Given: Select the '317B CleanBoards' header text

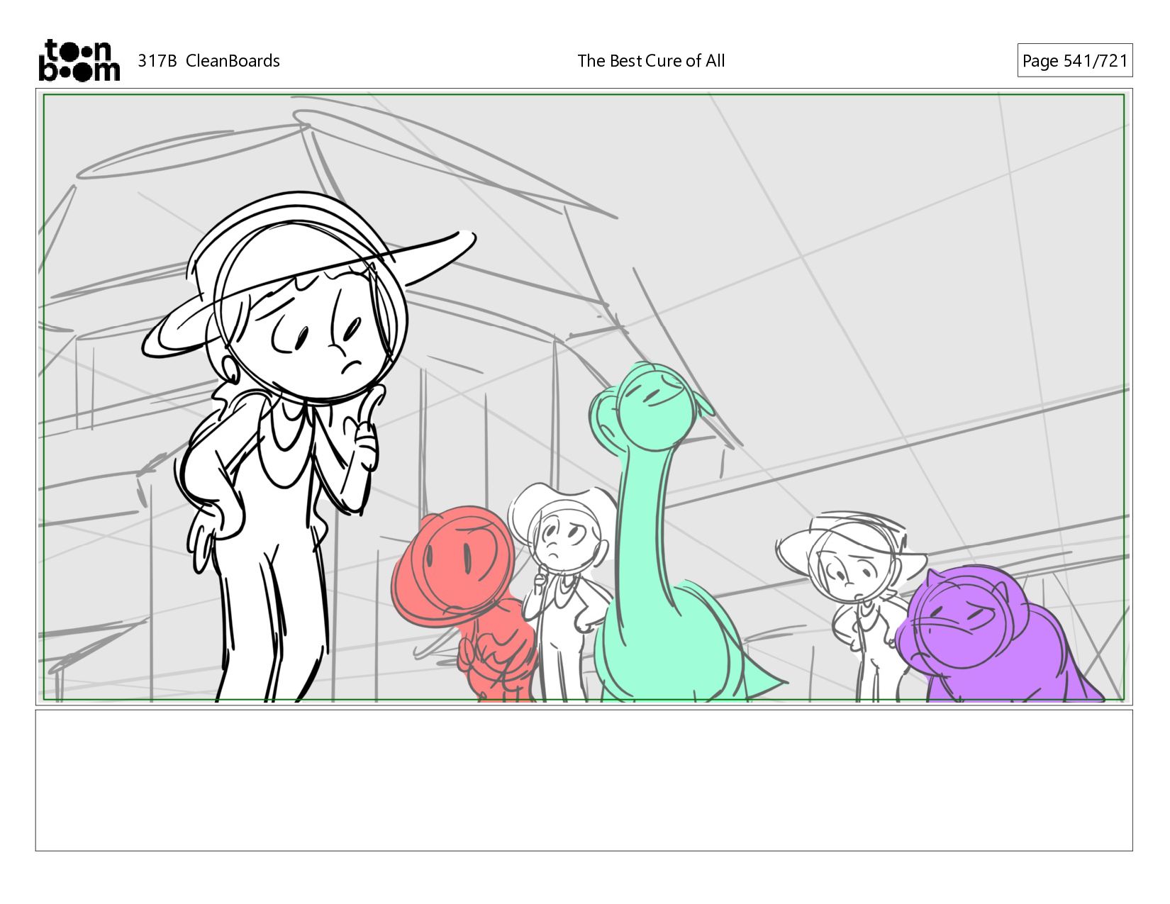Looking at the screenshot, I should 208,61.
